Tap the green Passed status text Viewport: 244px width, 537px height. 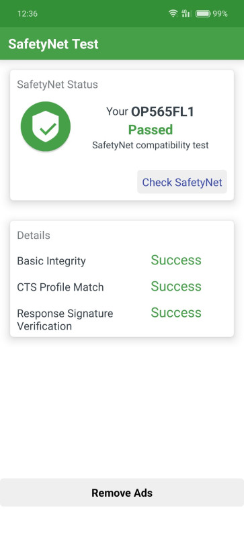pyautogui.click(x=151, y=130)
